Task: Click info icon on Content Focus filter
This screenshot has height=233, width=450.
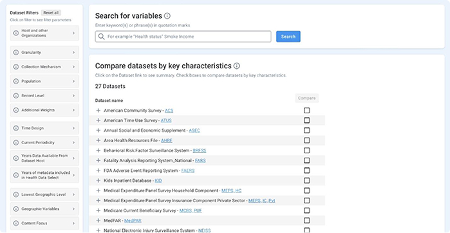Action: pyautogui.click(x=16, y=223)
